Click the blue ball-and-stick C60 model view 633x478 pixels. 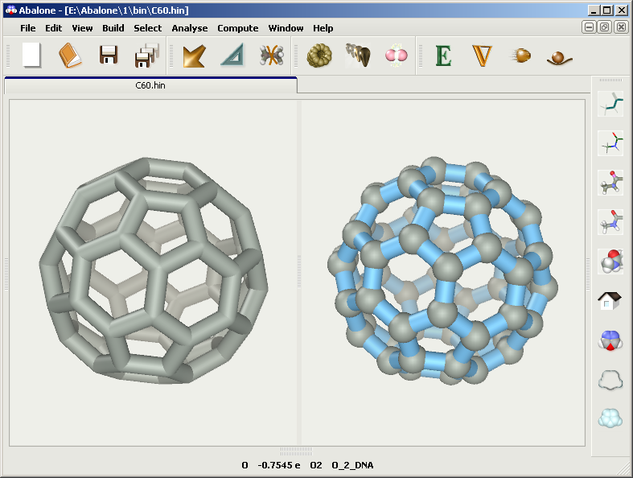pos(443,270)
